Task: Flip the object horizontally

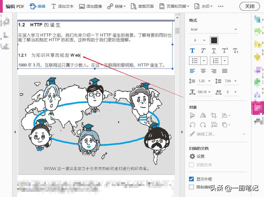Action: 203,115
